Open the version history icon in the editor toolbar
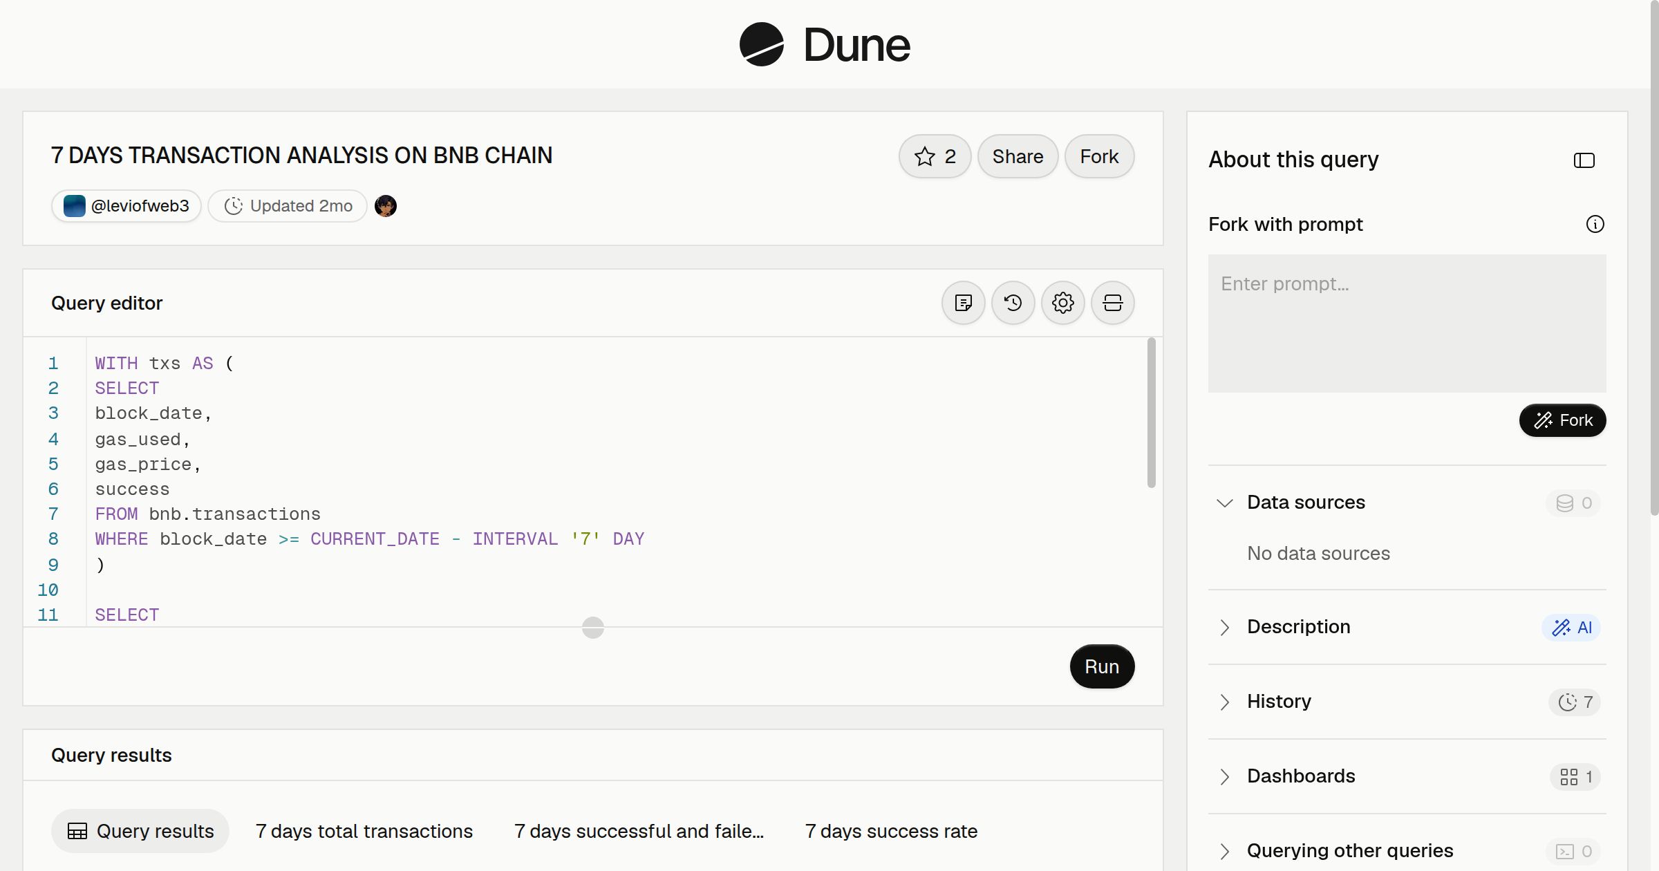Screen dimensions: 1659x871 click(x=1013, y=303)
